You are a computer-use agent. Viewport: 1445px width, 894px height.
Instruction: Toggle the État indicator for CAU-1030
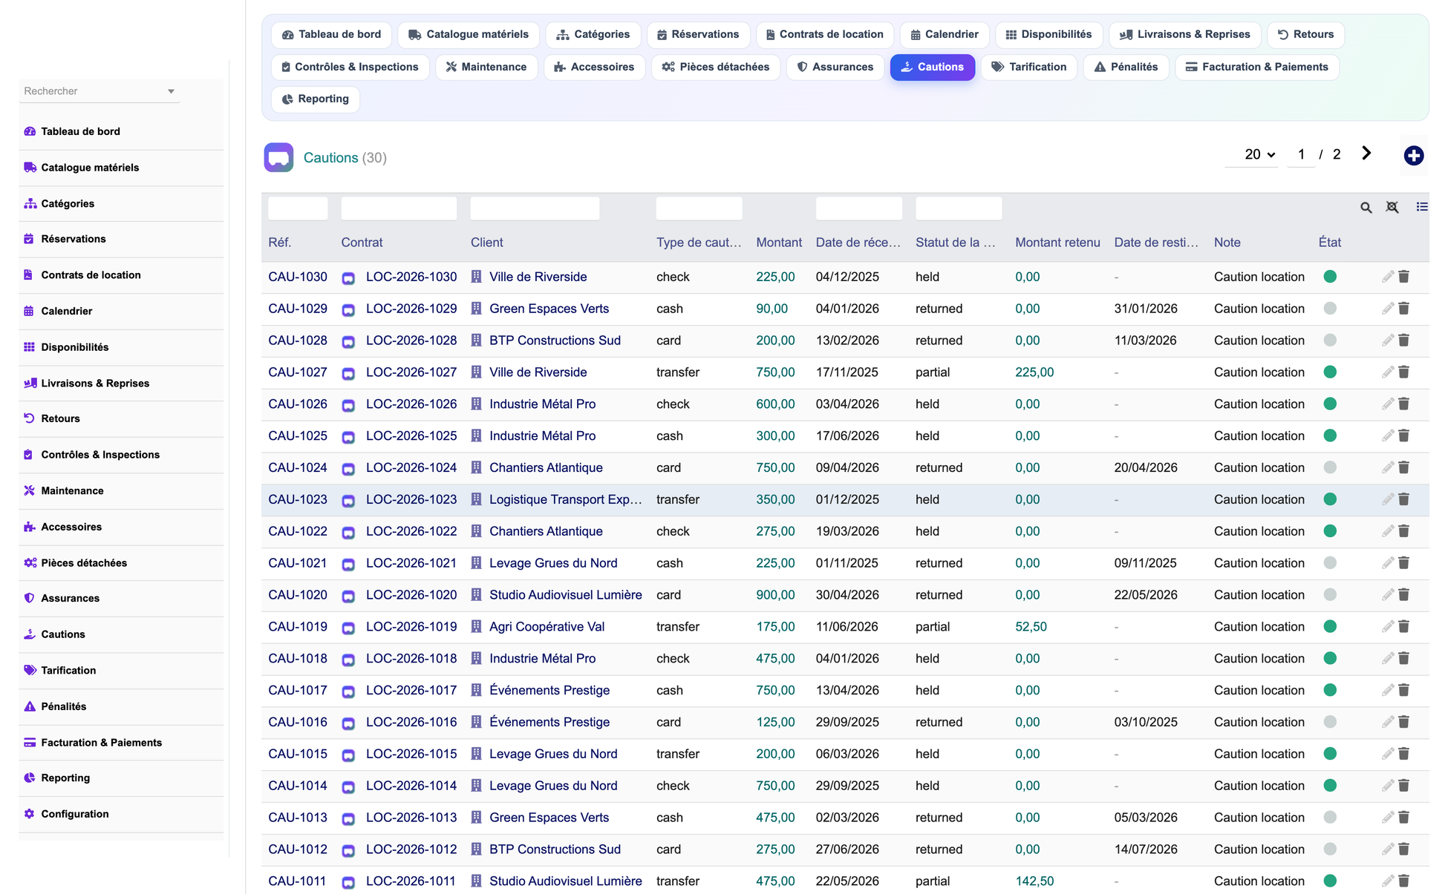[1330, 277]
